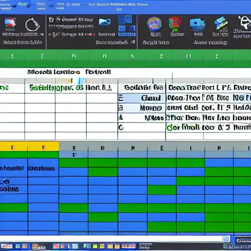Click the blue computer monitor ribbon icon
Image resolution: width=251 pixels, height=251 pixels.
coord(197,25)
